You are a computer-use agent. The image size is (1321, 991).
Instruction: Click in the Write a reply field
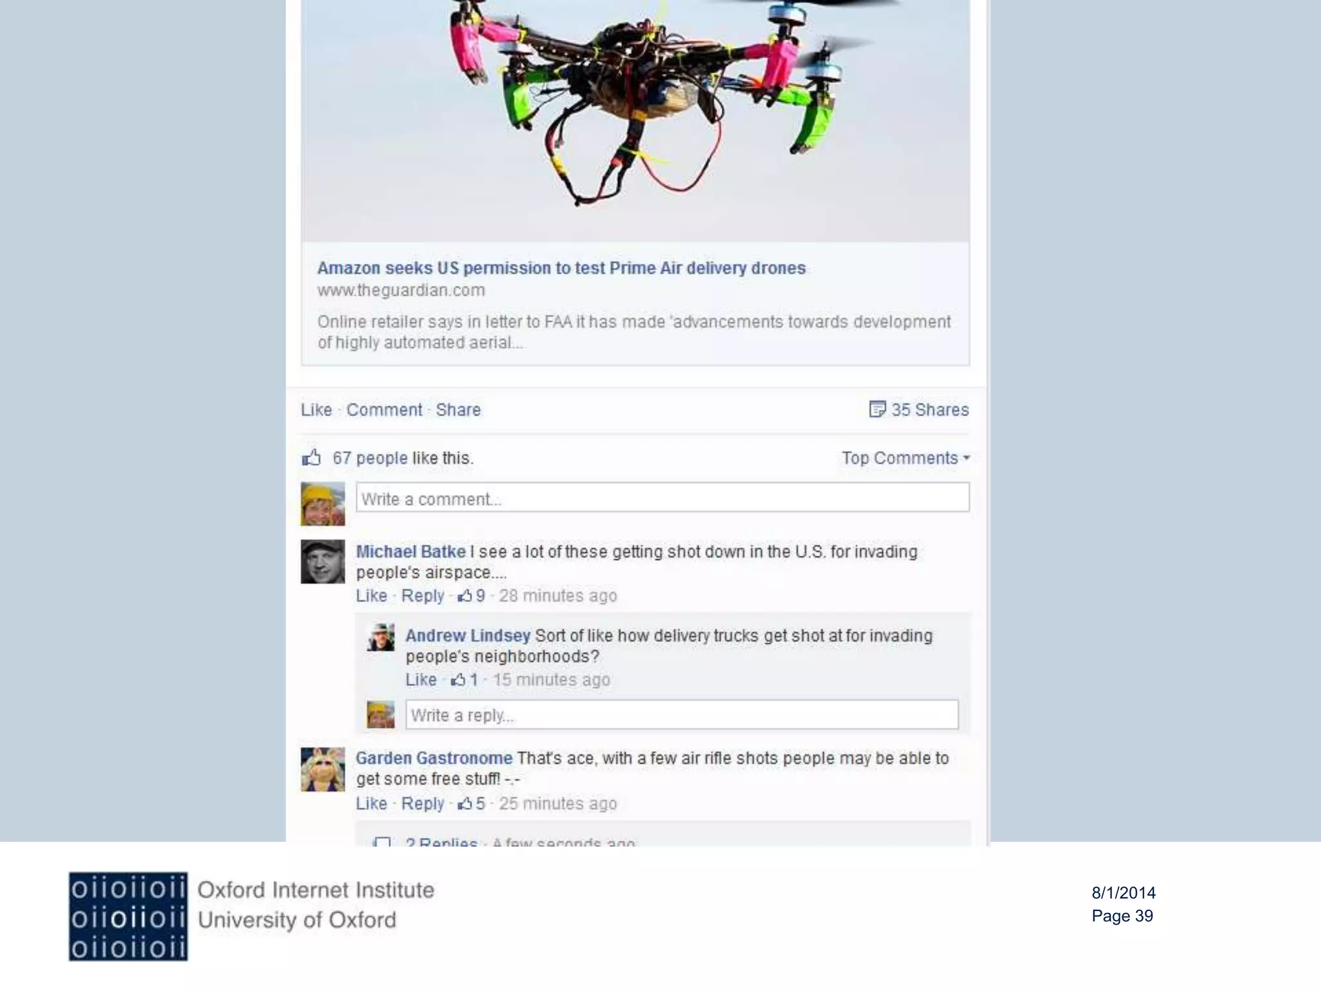point(682,715)
